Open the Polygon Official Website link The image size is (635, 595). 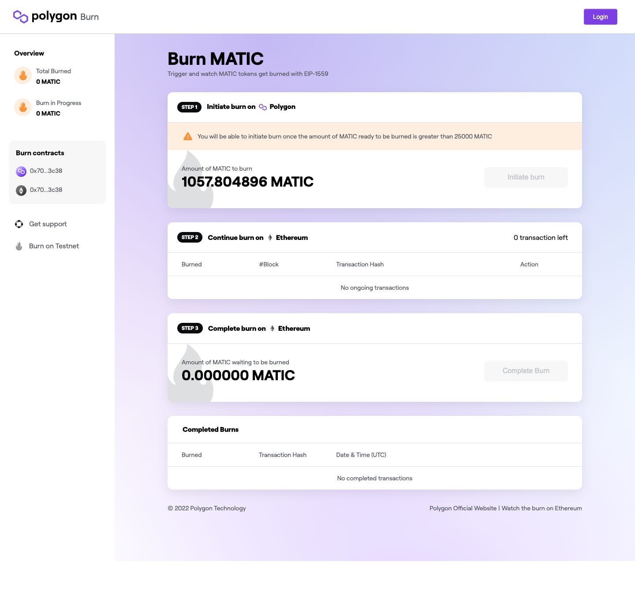click(463, 508)
